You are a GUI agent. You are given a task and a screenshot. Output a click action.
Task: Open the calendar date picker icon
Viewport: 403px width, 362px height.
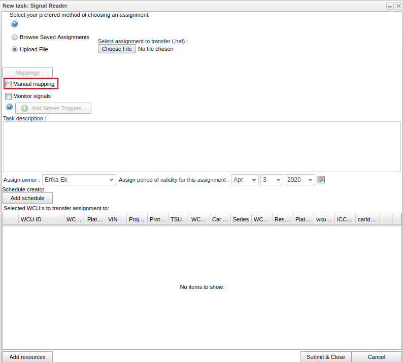[320, 180]
